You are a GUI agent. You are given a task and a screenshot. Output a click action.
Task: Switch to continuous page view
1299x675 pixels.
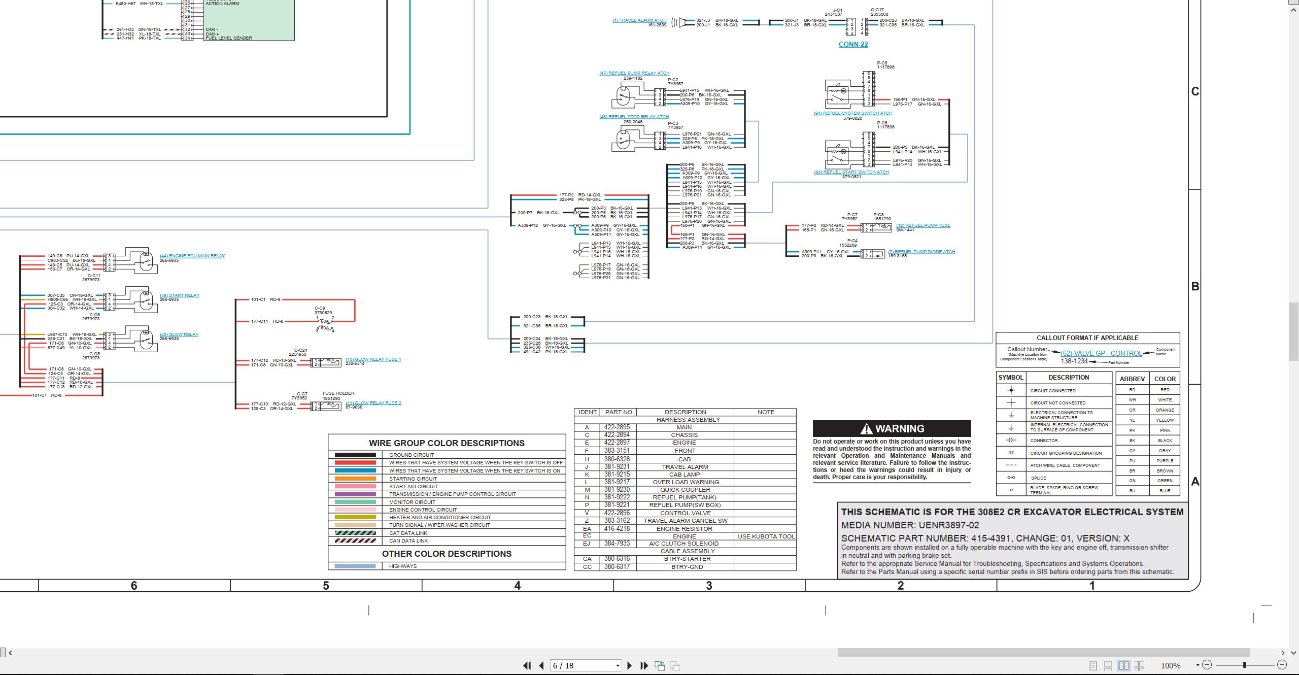(x=1108, y=665)
